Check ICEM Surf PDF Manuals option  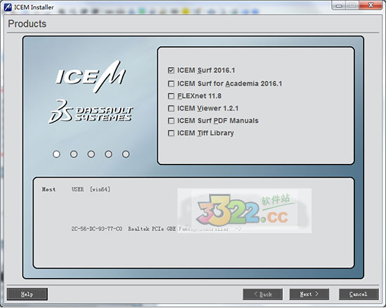click(171, 121)
